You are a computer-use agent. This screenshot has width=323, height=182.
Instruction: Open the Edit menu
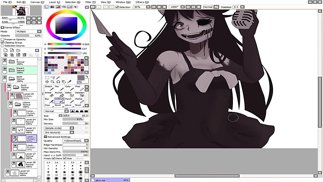(21, 2)
